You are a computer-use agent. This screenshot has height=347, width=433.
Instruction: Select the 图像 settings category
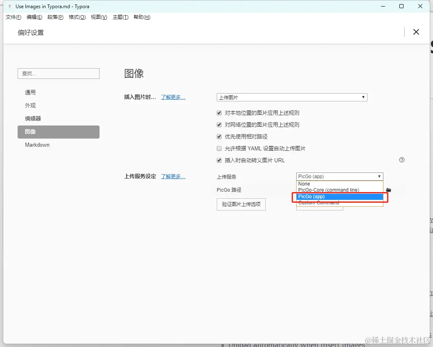click(58, 132)
